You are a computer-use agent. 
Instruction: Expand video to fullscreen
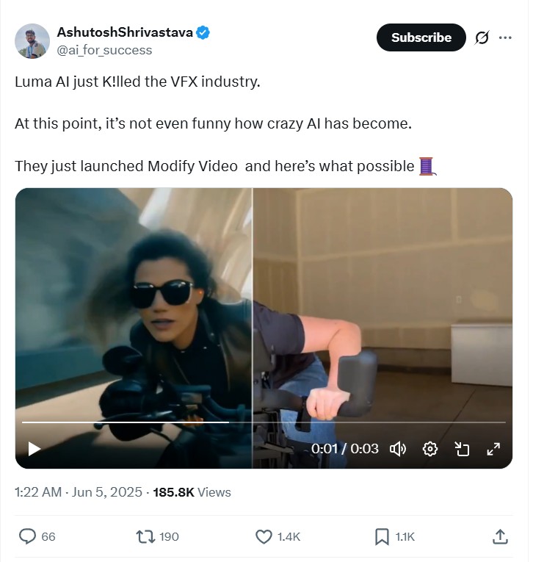[493, 448]
